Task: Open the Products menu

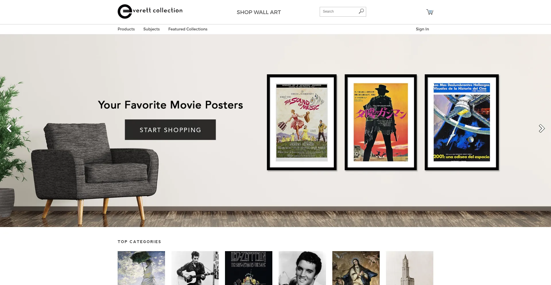Action: point(126,29)
